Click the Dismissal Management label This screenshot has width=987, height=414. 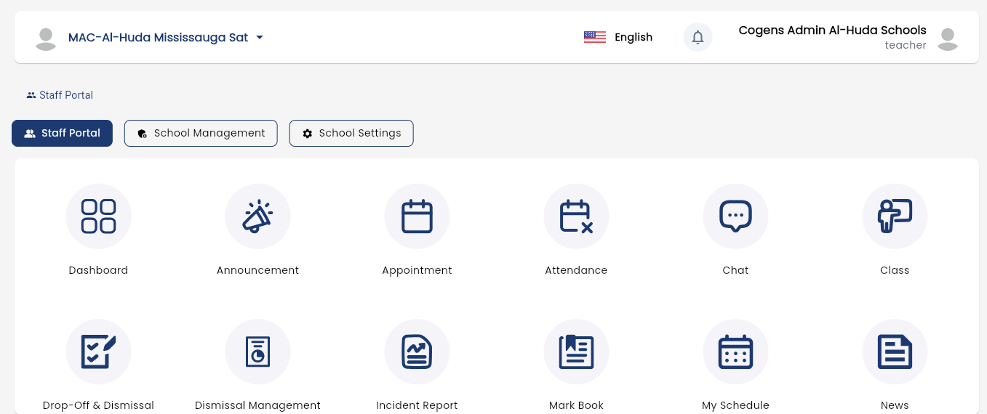coord(257,405)
